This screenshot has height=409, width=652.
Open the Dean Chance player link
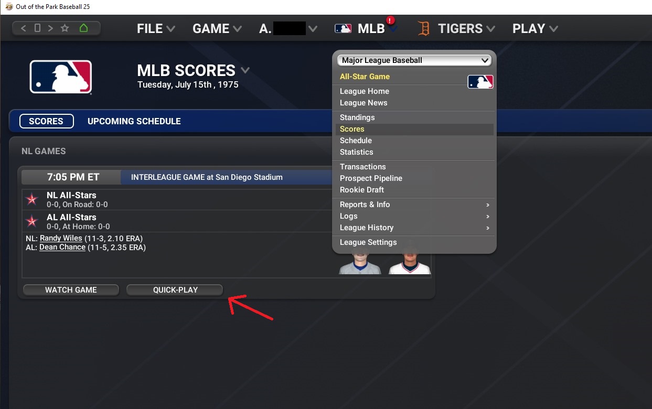click(62, 247)
